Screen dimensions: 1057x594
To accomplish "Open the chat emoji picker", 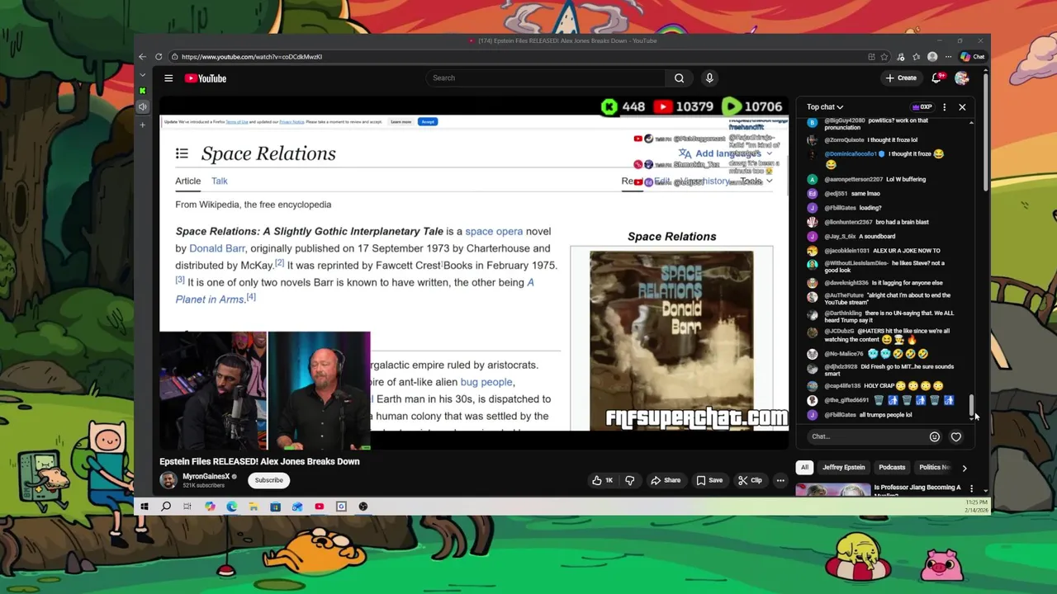I will (x=935, y=437).
